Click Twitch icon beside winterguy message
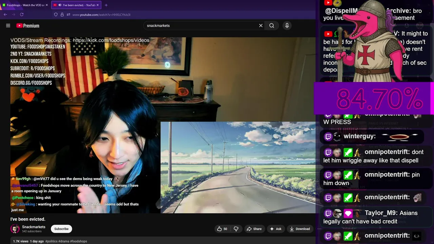Viewport: 434px width, 244px height. pyautogui.click(x=328, y=137)
